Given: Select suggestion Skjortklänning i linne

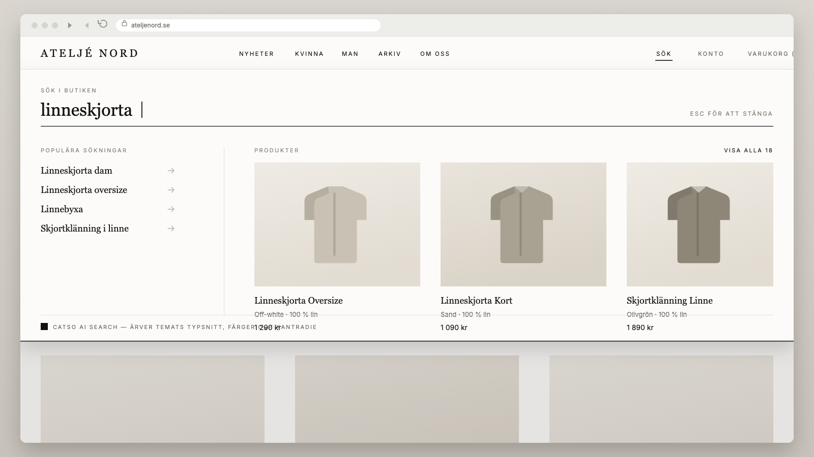Looking at the screenshot, I should coord(84,228).
